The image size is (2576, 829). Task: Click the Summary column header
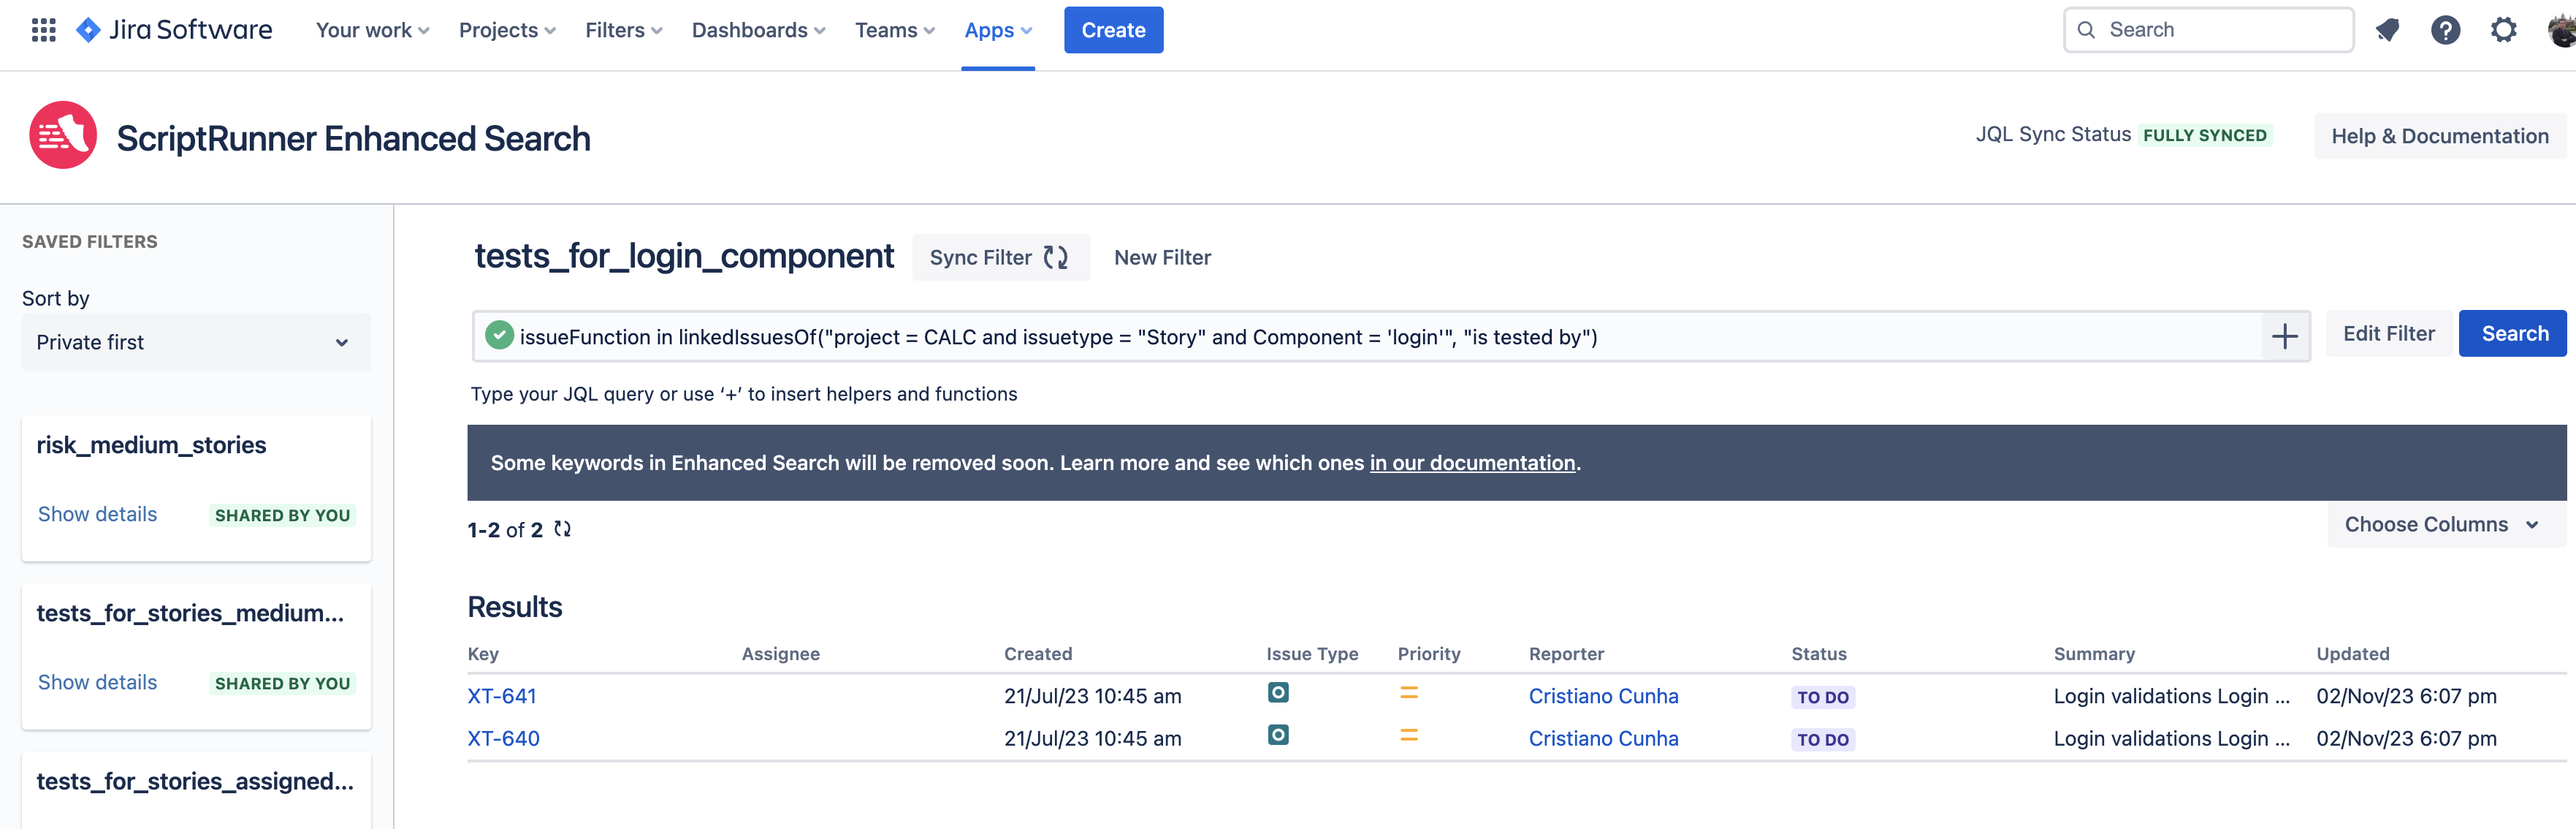coord(2094,654)
